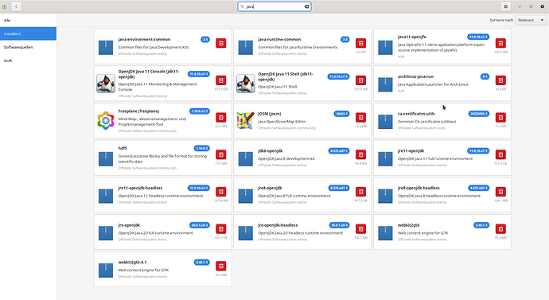Image resolution: width=549 pixels, height=300 pixels.
Task: Remove java-environment-common with its red trash button
Action: 220,43
